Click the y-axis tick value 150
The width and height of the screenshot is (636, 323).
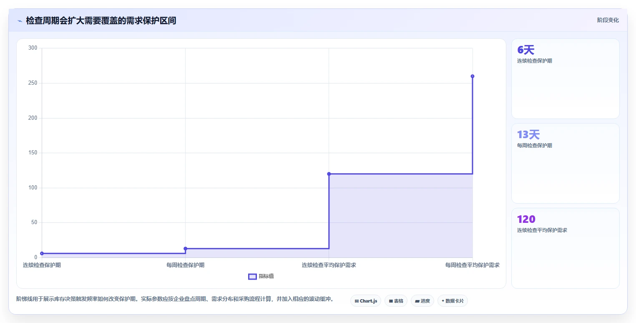pos(33,153)
